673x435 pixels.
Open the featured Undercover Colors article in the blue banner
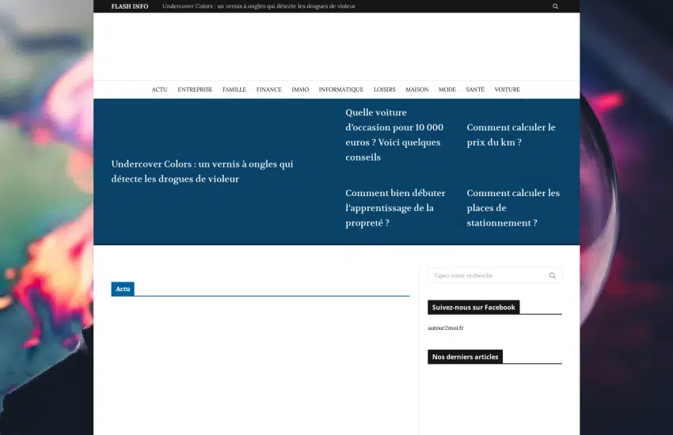pyautogui.click(x=202, y=172)
